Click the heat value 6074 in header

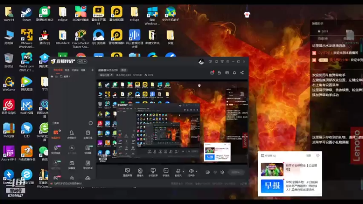click(151, 75)
